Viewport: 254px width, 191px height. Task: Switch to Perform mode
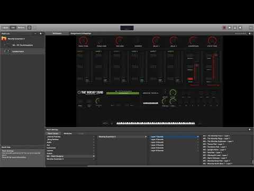(21, 28)
